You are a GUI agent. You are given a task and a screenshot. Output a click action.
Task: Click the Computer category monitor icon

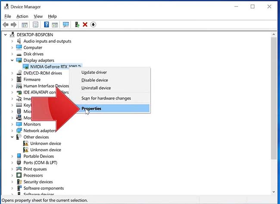pos(19,47)
